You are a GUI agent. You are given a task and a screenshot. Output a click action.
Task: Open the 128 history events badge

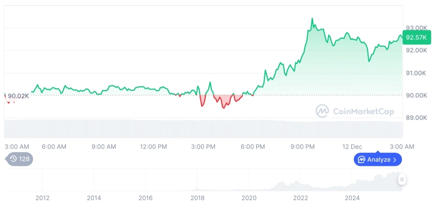click(20, 159)
